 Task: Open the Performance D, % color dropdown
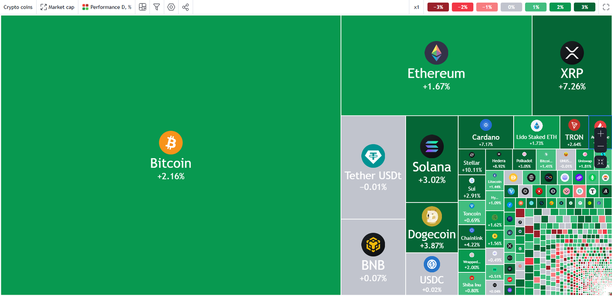(x=107, y=7)
